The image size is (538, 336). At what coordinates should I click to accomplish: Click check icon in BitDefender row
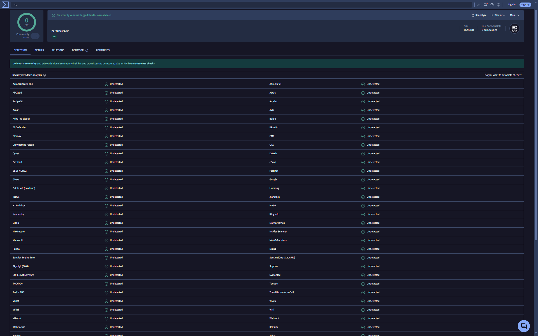(x=106, y=128)
